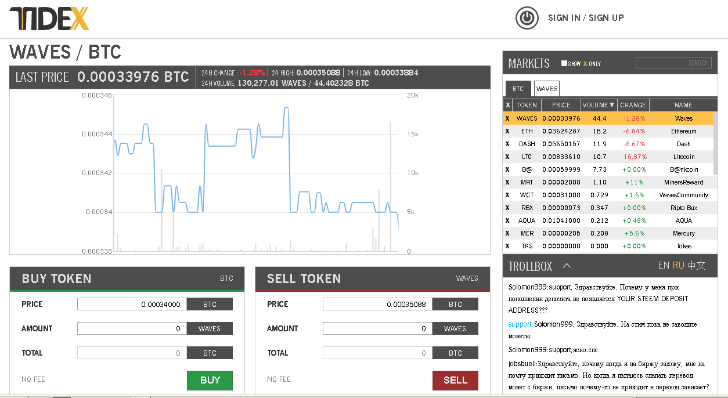
Task: Toggle favorite X for LTC row
Action: [x=507, y=157]
